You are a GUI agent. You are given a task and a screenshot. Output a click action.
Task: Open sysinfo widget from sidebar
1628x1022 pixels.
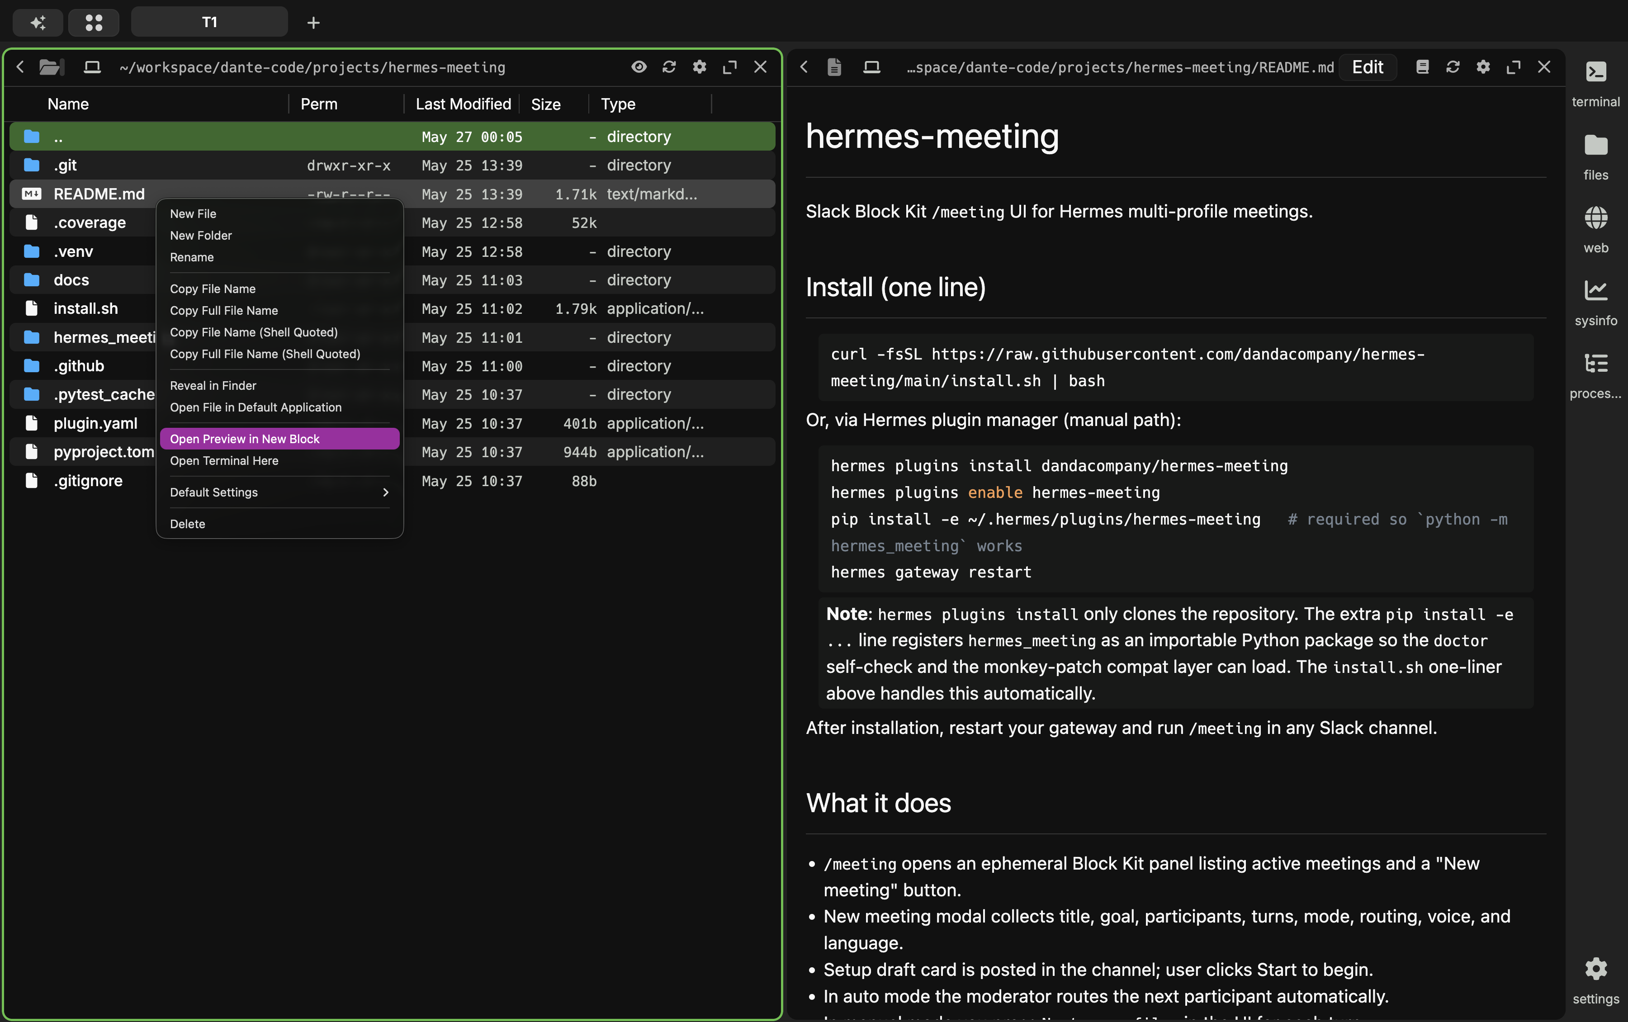(x=1595, y=303)
